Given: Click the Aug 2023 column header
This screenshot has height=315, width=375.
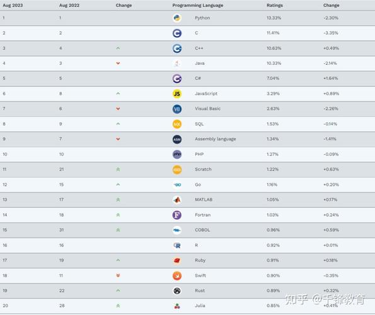Looking at the screenshot, I should tap(13, 5).
